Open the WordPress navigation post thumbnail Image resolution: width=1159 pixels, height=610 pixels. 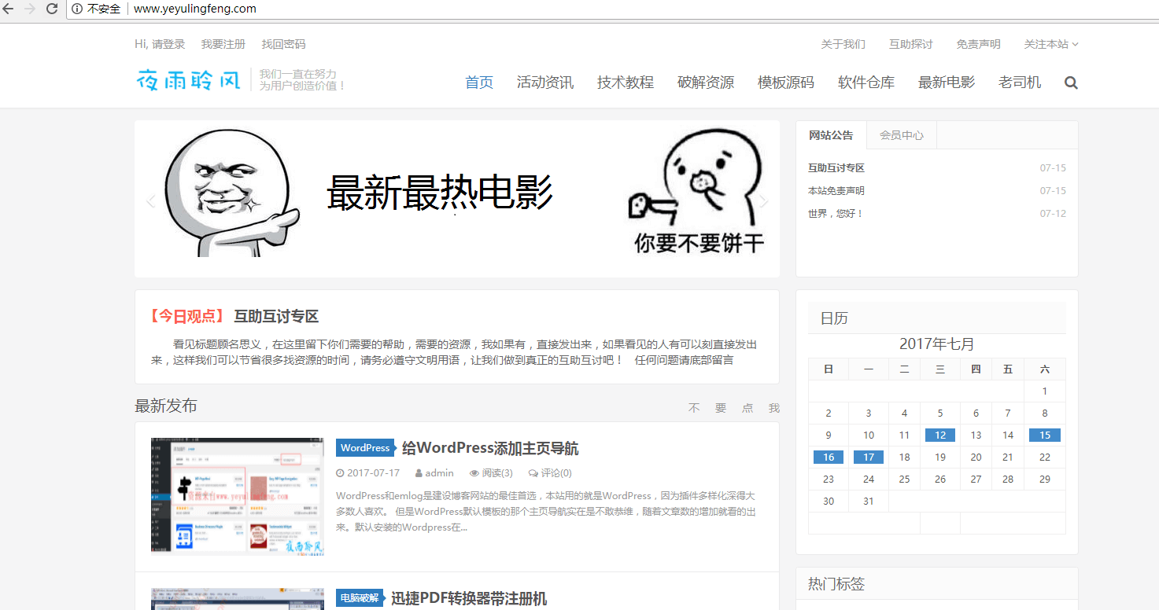click(238, 497)
